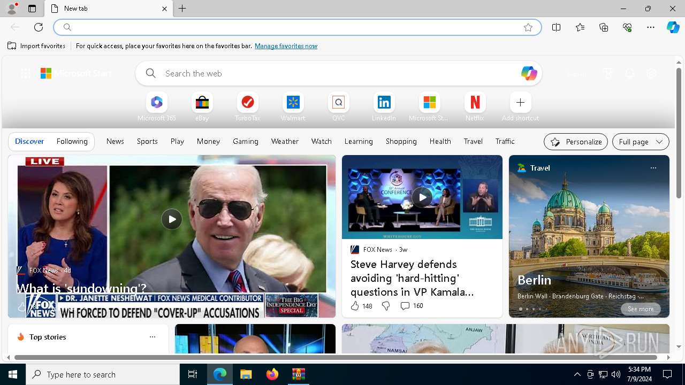Close the New tab tab
The width and height of the screenshot is (685, 385).
[x=164, y=9]
